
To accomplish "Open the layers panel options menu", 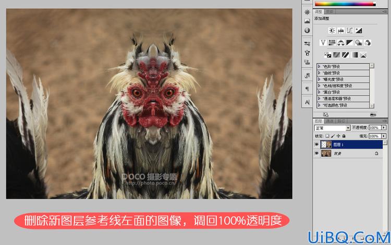I will [x=384, y=121].
